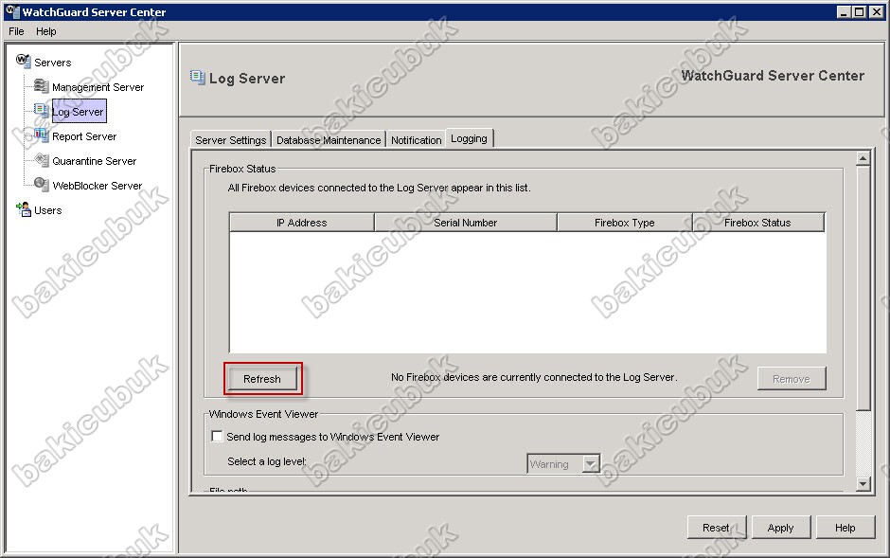
Task: Select the Log Server tree entry
Action: point(79,111)
